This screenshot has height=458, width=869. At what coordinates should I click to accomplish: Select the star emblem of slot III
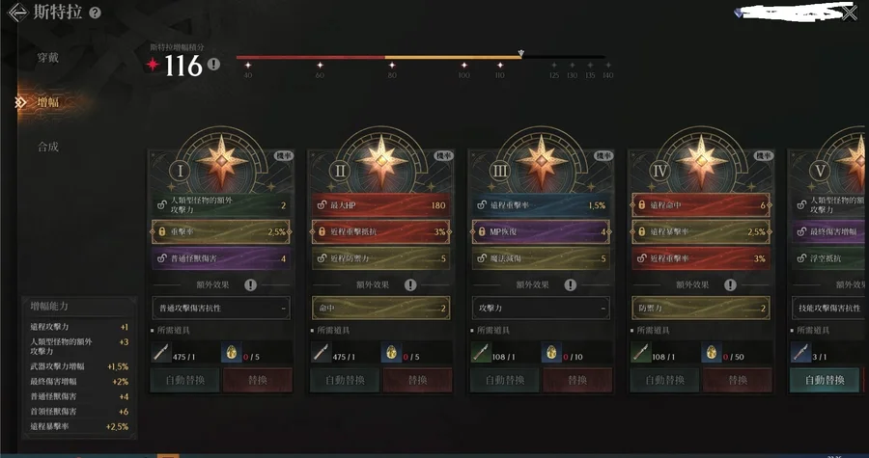(542, 161)
